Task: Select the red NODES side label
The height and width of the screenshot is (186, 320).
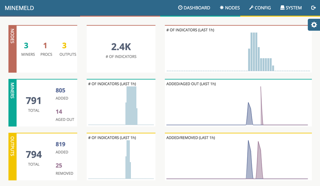Action: [x=12, y=49]
